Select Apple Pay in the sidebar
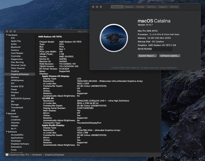The image size is (205, 161). 16,41
